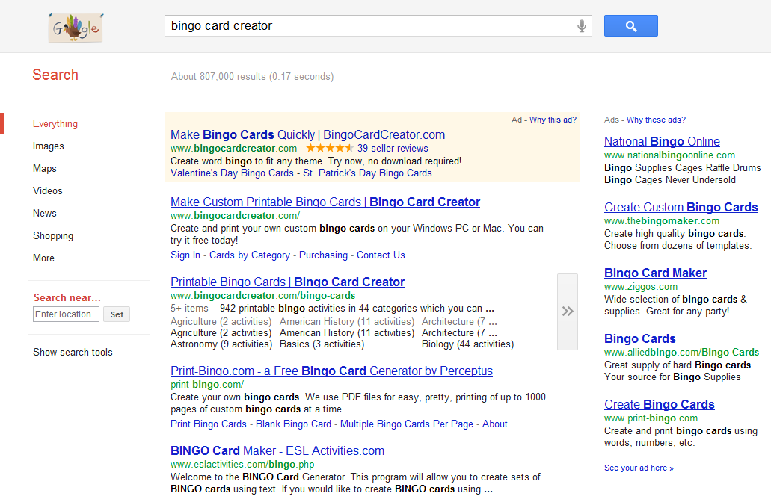
Task: Click 'Astronomy (9 activities)' entry
Action: pos(221,344)
